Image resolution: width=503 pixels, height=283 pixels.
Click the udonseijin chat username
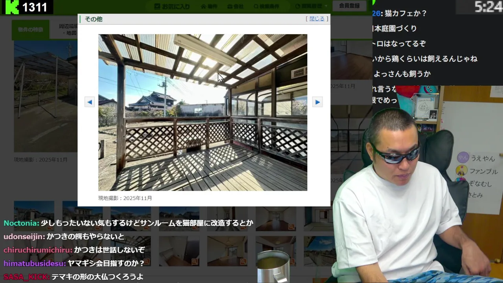coord(24,237)
